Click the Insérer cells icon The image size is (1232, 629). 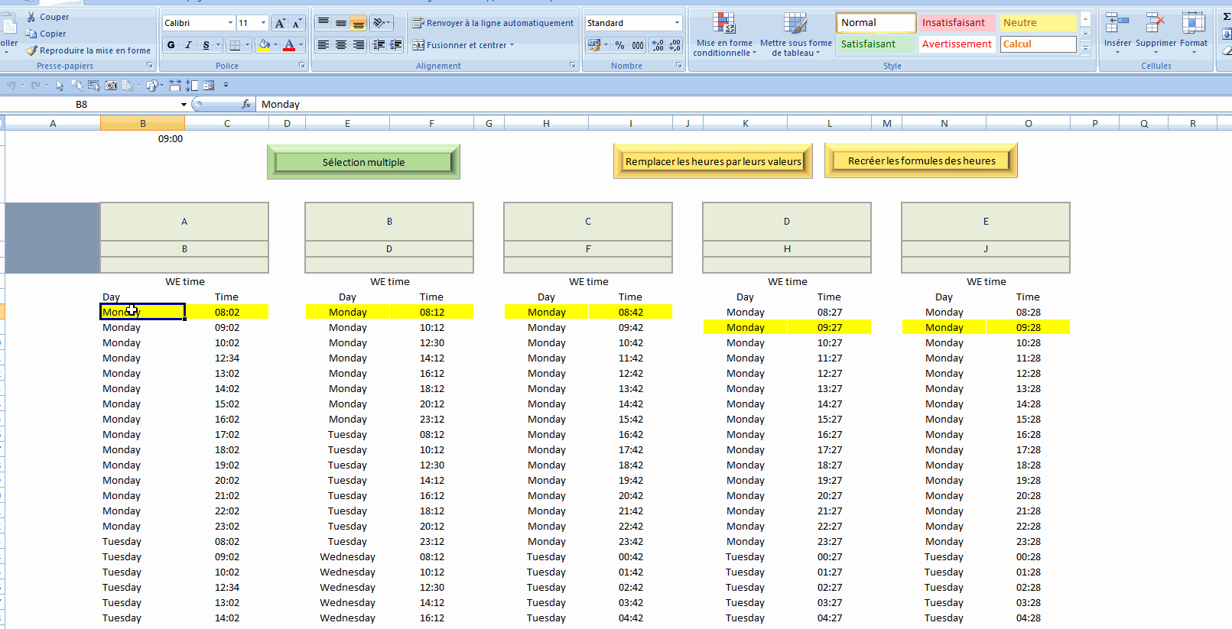pos(1117,24)
